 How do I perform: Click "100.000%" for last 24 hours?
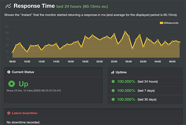126,81
